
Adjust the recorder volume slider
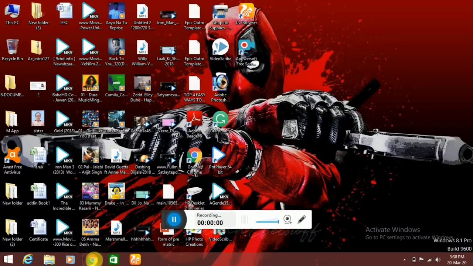(267, 221)
